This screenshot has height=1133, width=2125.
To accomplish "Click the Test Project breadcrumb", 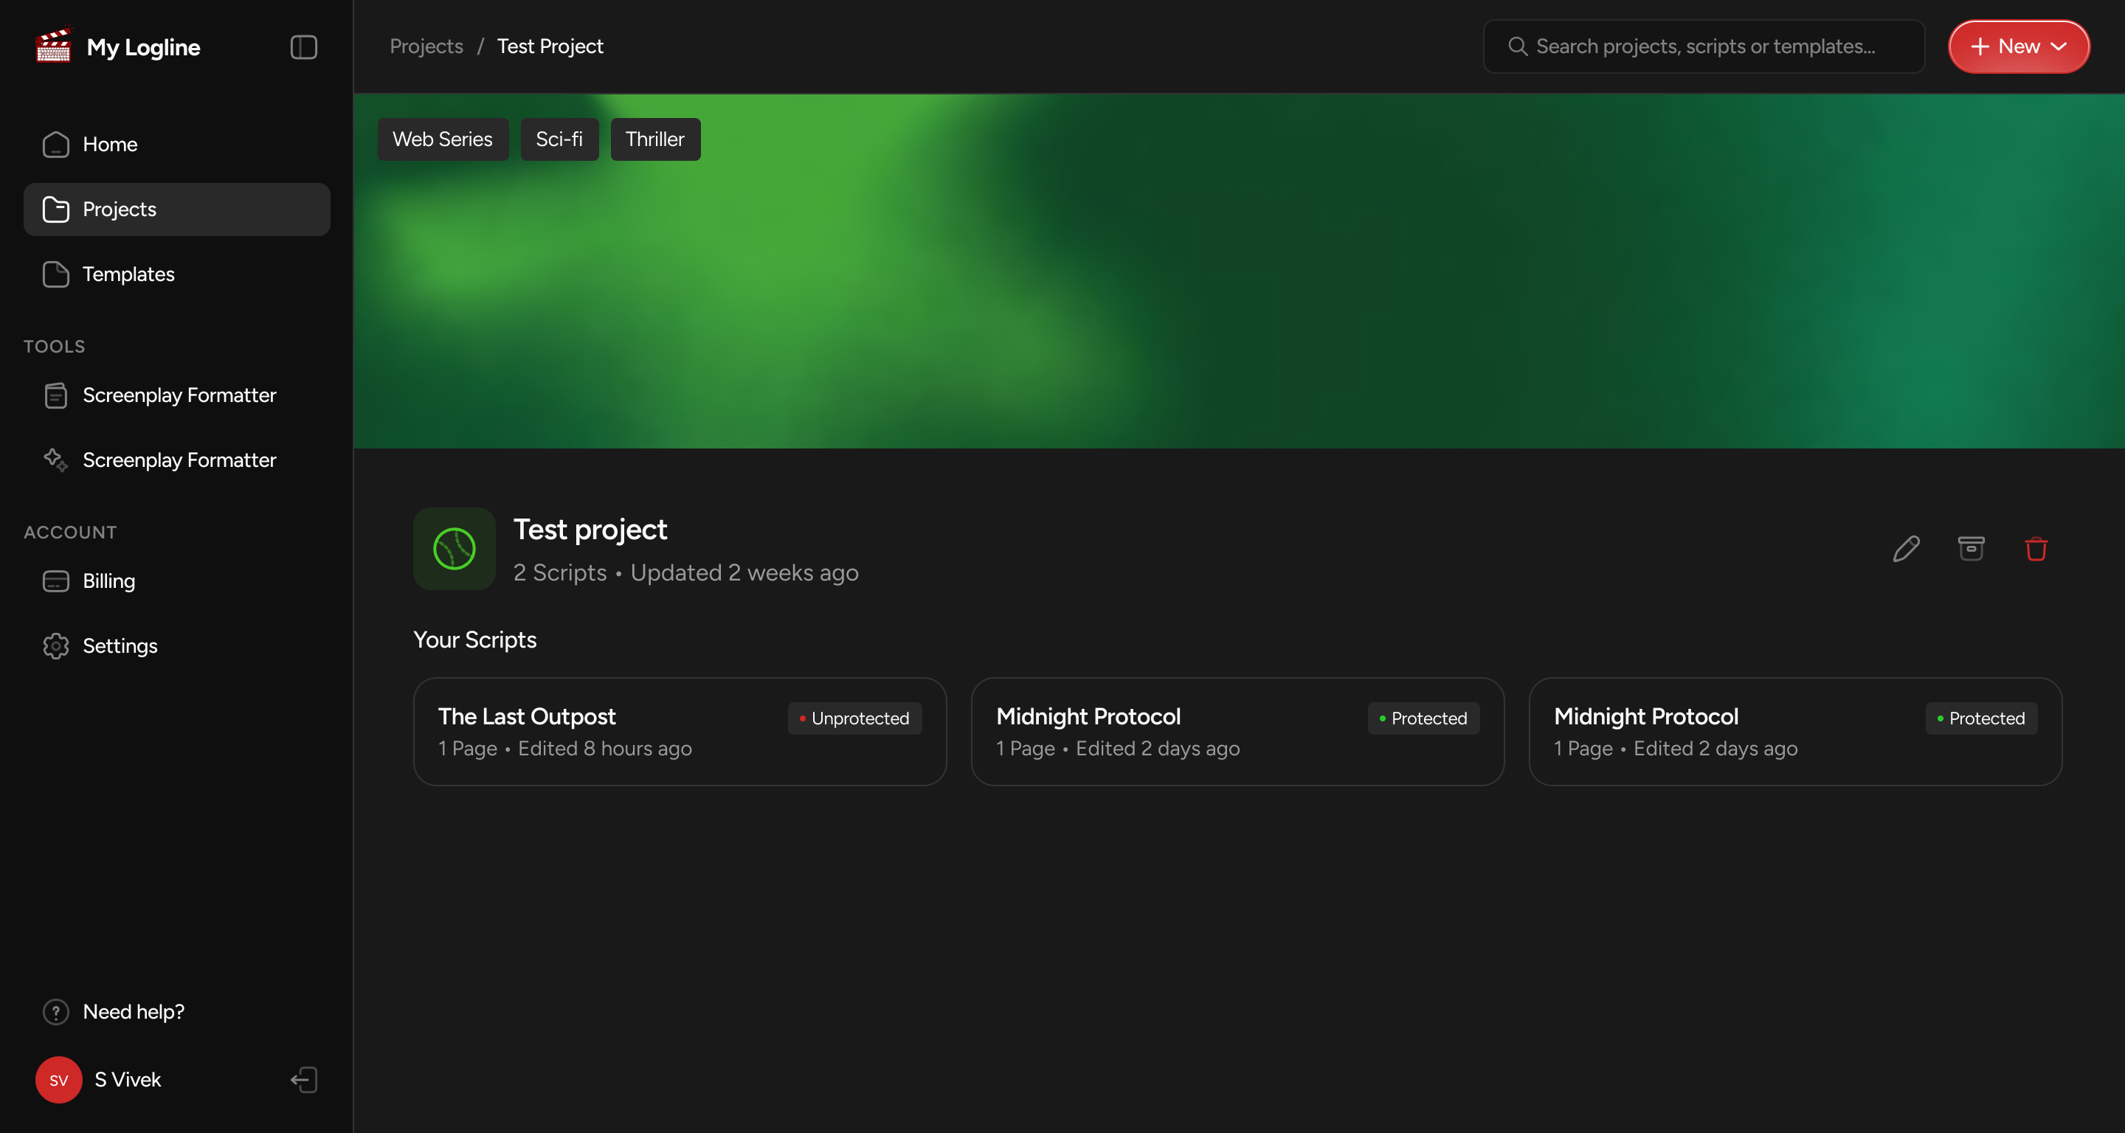I will (x=550, y=46).
